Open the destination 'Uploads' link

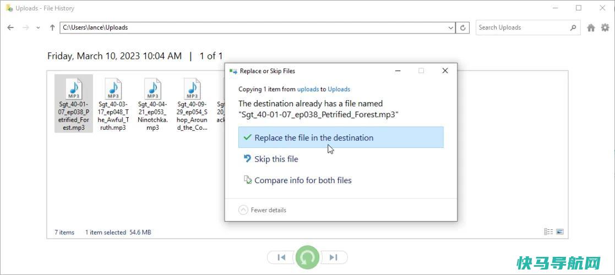(339, 89)
